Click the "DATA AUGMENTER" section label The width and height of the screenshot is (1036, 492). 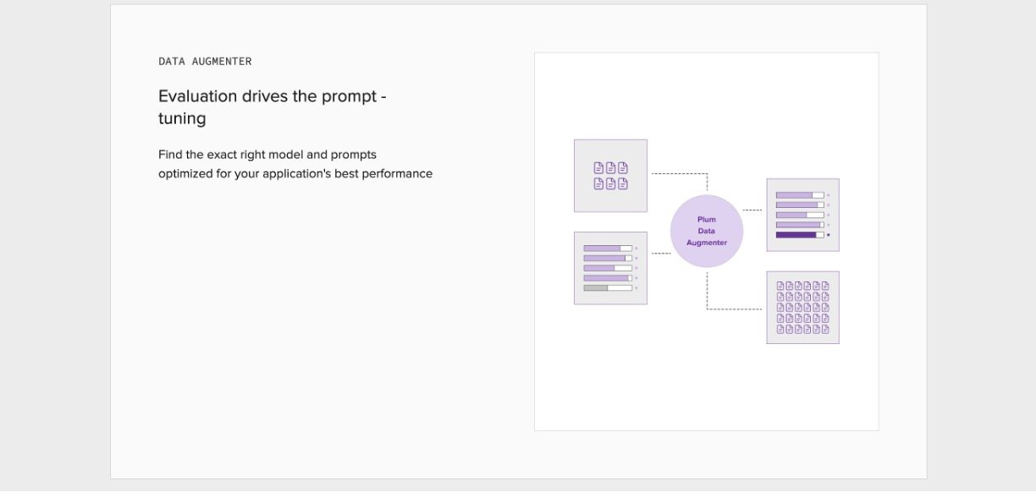205,62
